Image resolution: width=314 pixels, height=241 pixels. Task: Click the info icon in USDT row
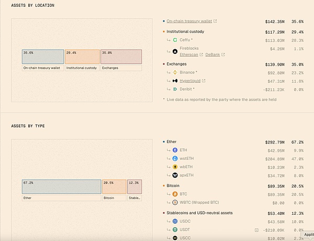pos(256,229)
